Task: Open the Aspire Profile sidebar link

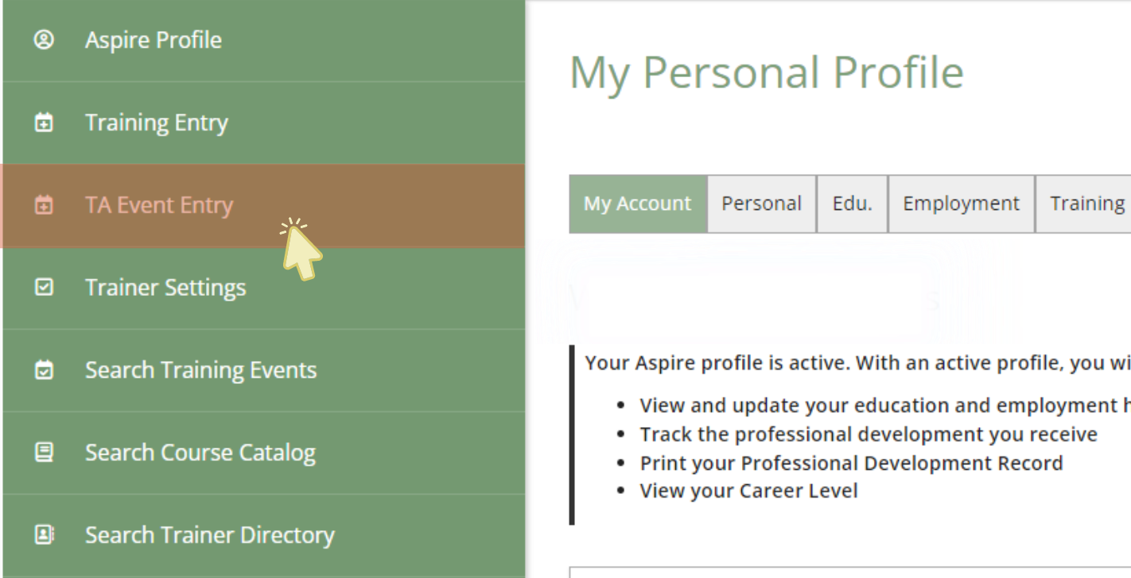Action: (x=154, y=40)
